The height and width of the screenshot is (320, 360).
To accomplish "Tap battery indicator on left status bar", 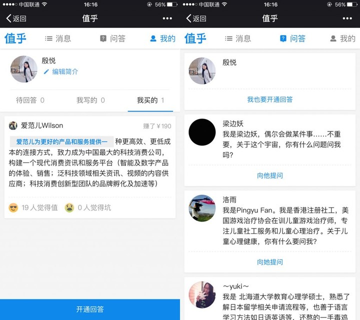I will tap(172, 4).
